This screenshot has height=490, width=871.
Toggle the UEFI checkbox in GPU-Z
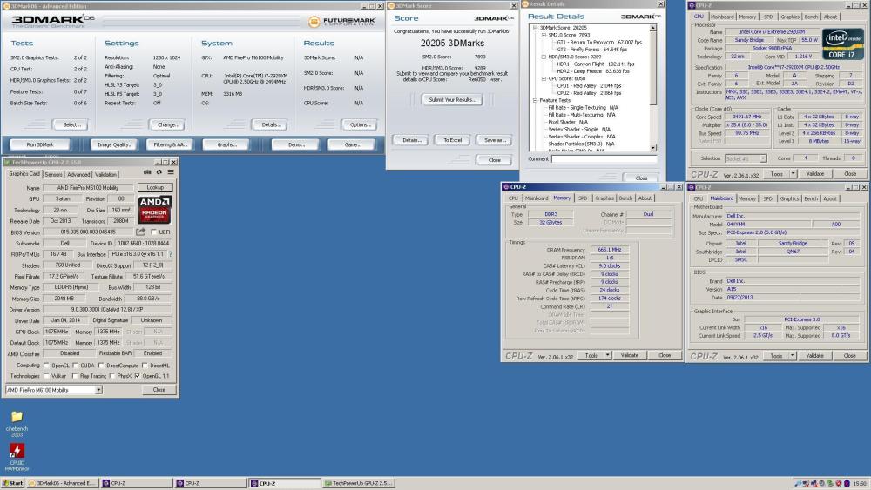coord(154,232)
